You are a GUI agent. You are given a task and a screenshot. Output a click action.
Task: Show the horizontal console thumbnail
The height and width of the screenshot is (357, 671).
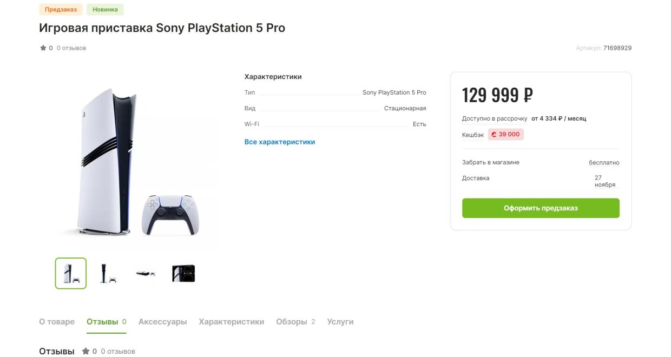pos(146,273)
